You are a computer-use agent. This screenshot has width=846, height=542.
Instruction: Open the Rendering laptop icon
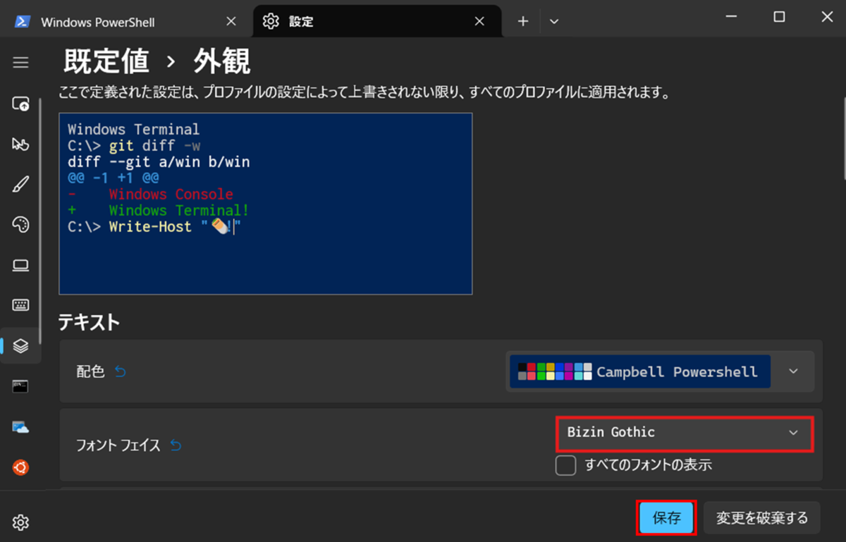pos(20,265)
